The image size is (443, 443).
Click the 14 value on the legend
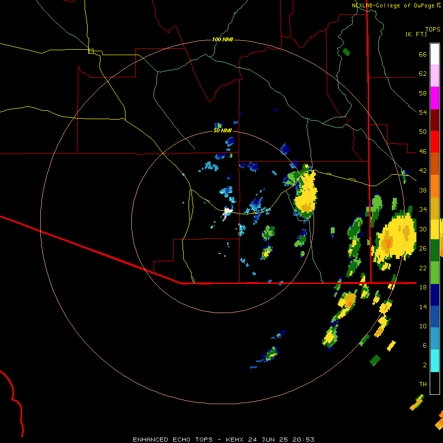[x=423, y=307]
